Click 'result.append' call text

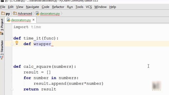50,84
